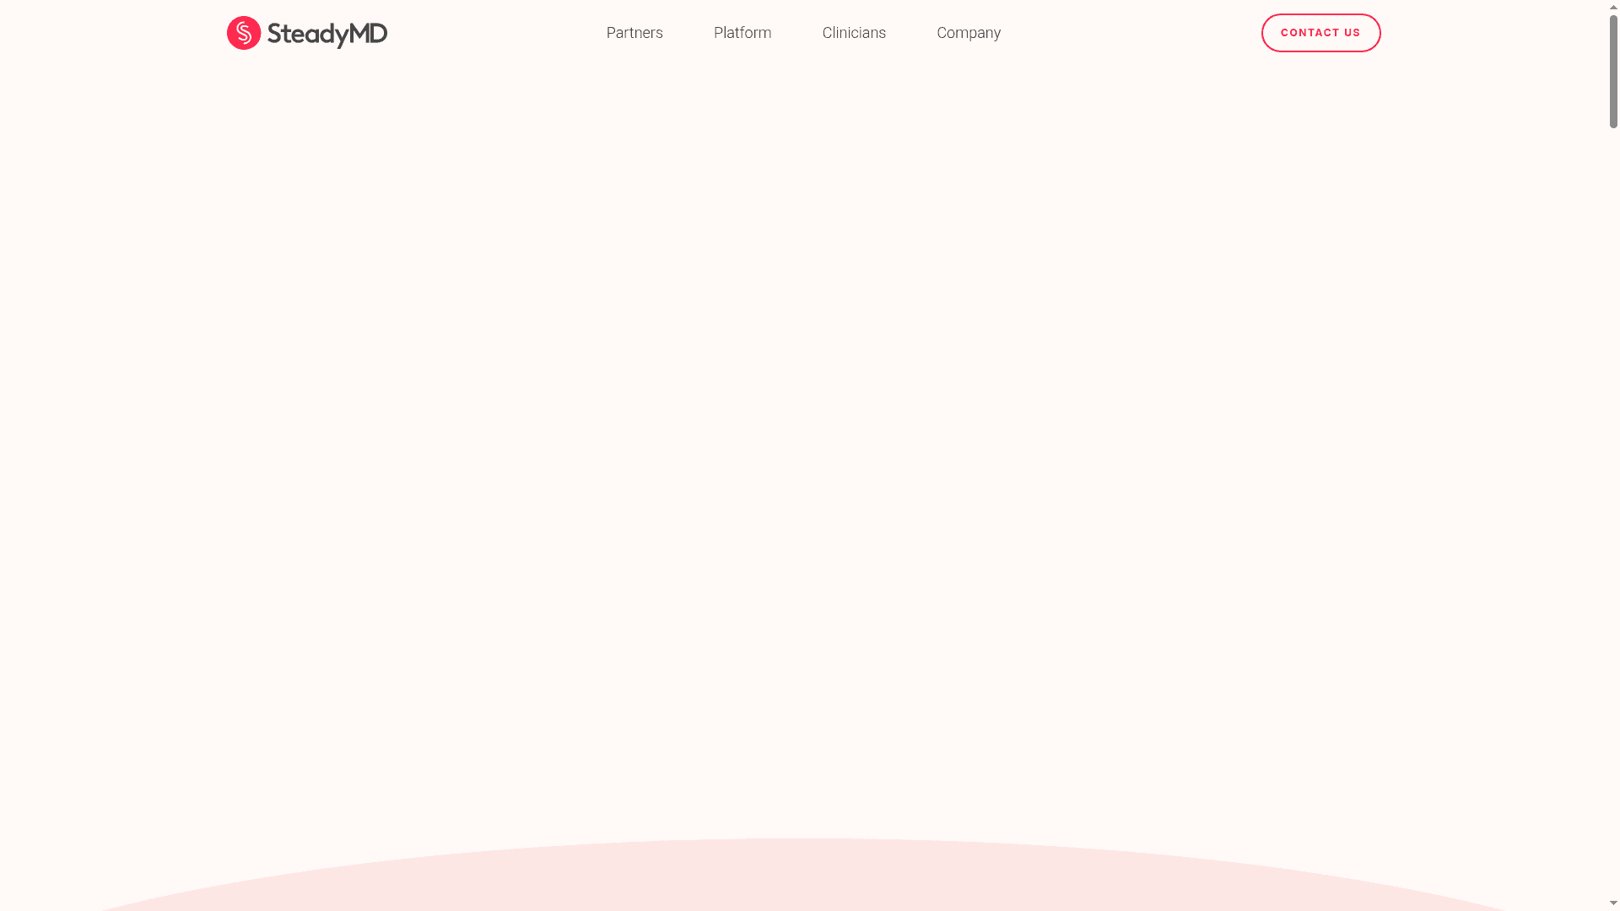Open the Platform navigation menu
The width and height of the screenshot is (1620, 911).
click(x=742, y=32)
